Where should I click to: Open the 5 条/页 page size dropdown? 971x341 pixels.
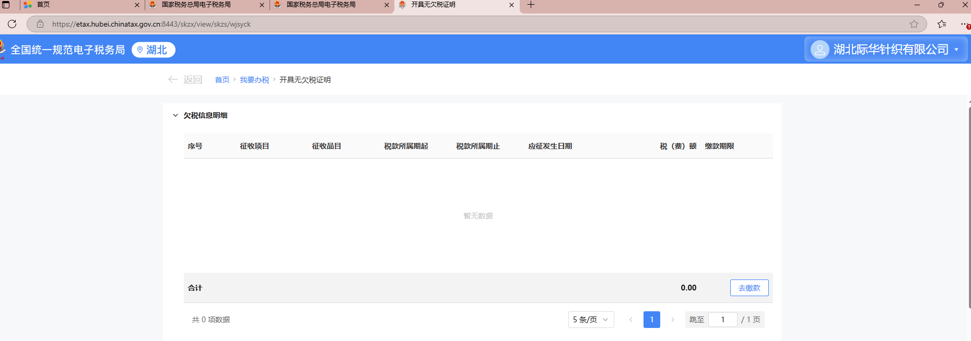pyautogui.click(x=591, y=320)
